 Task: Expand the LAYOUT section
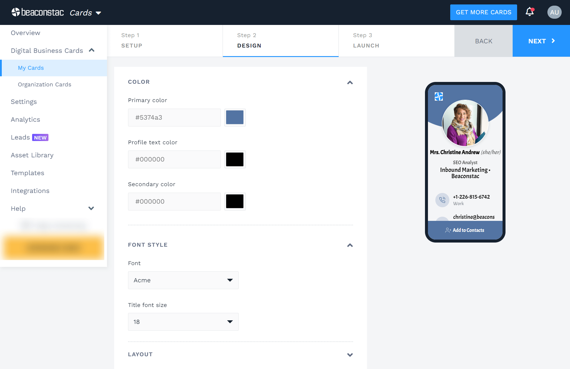pos(350,355)
